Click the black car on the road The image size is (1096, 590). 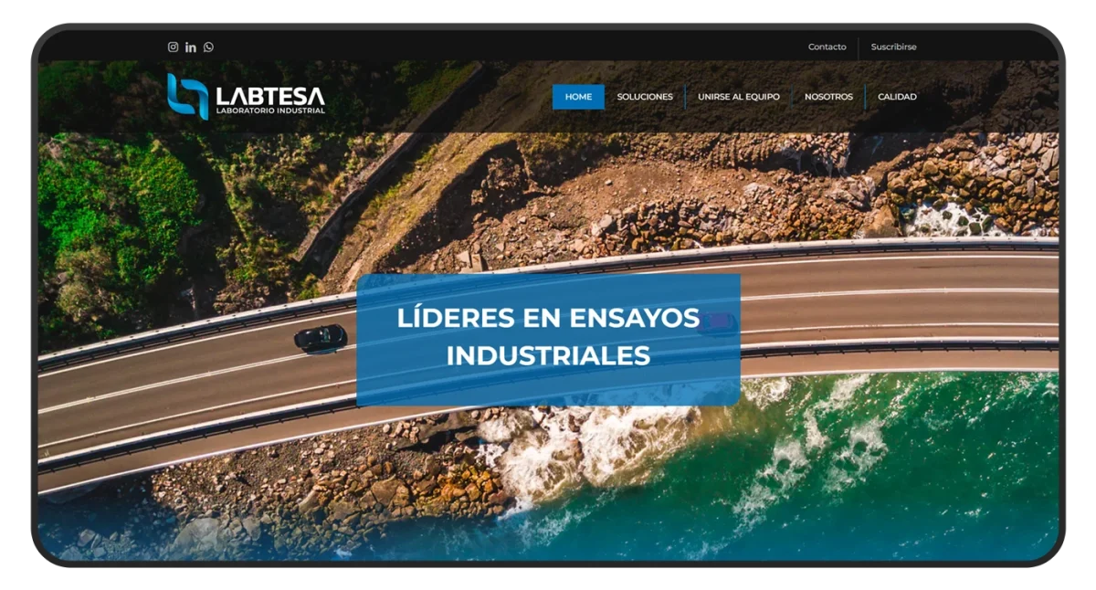(321, 338)
